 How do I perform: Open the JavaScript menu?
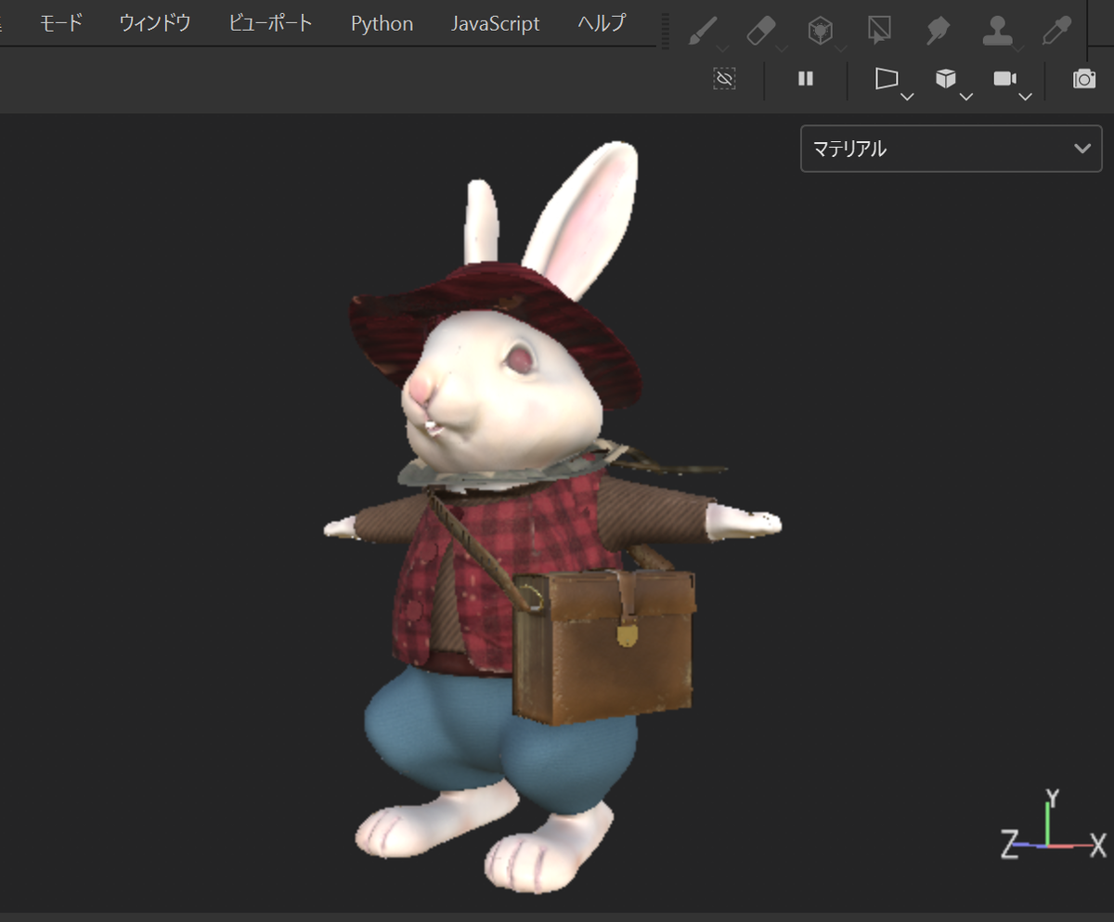pos(495,23)
